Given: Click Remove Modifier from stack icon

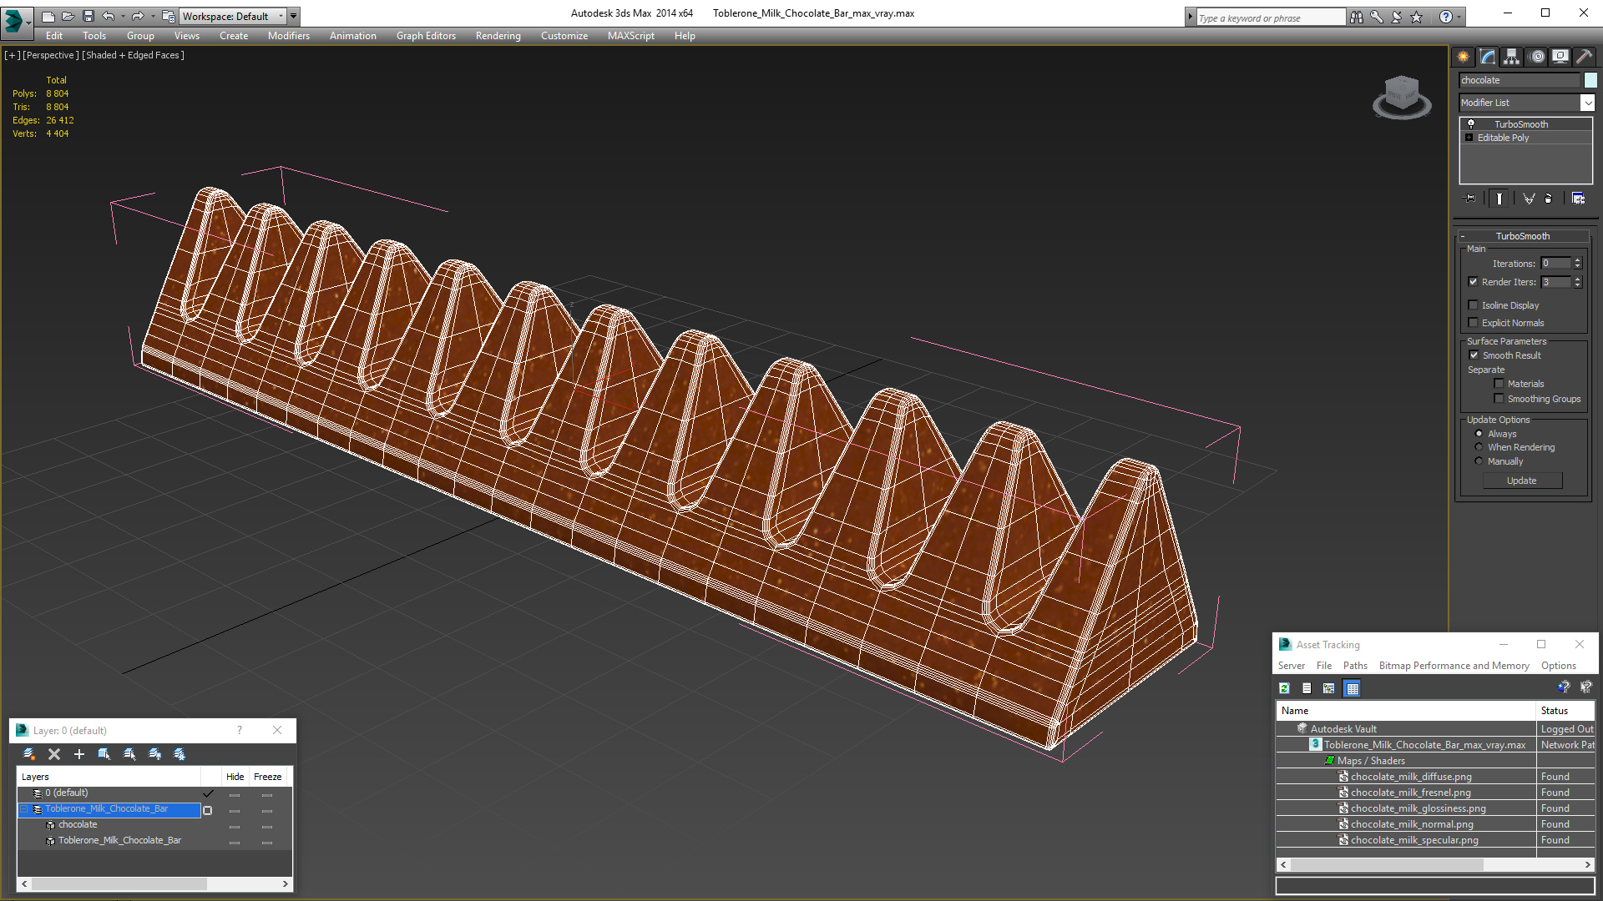Looking at the screenshot, I should (x=1549, y=199).
